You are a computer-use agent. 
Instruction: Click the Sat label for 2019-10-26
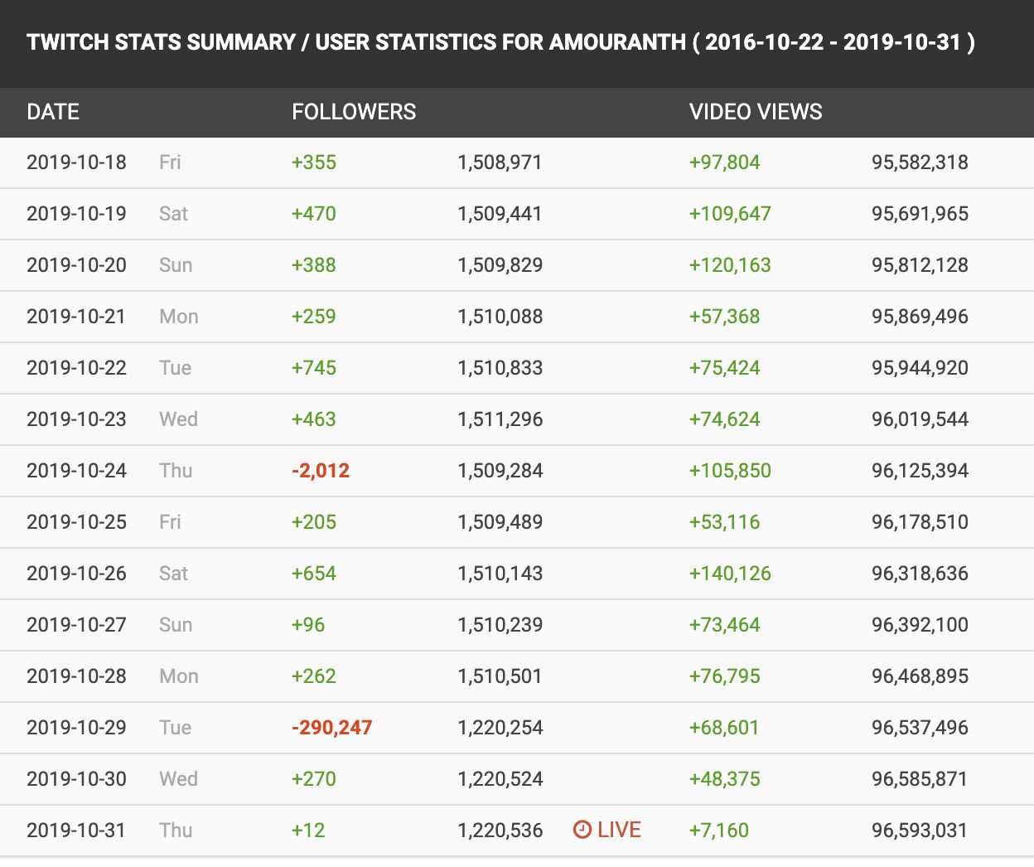[174, 574]
